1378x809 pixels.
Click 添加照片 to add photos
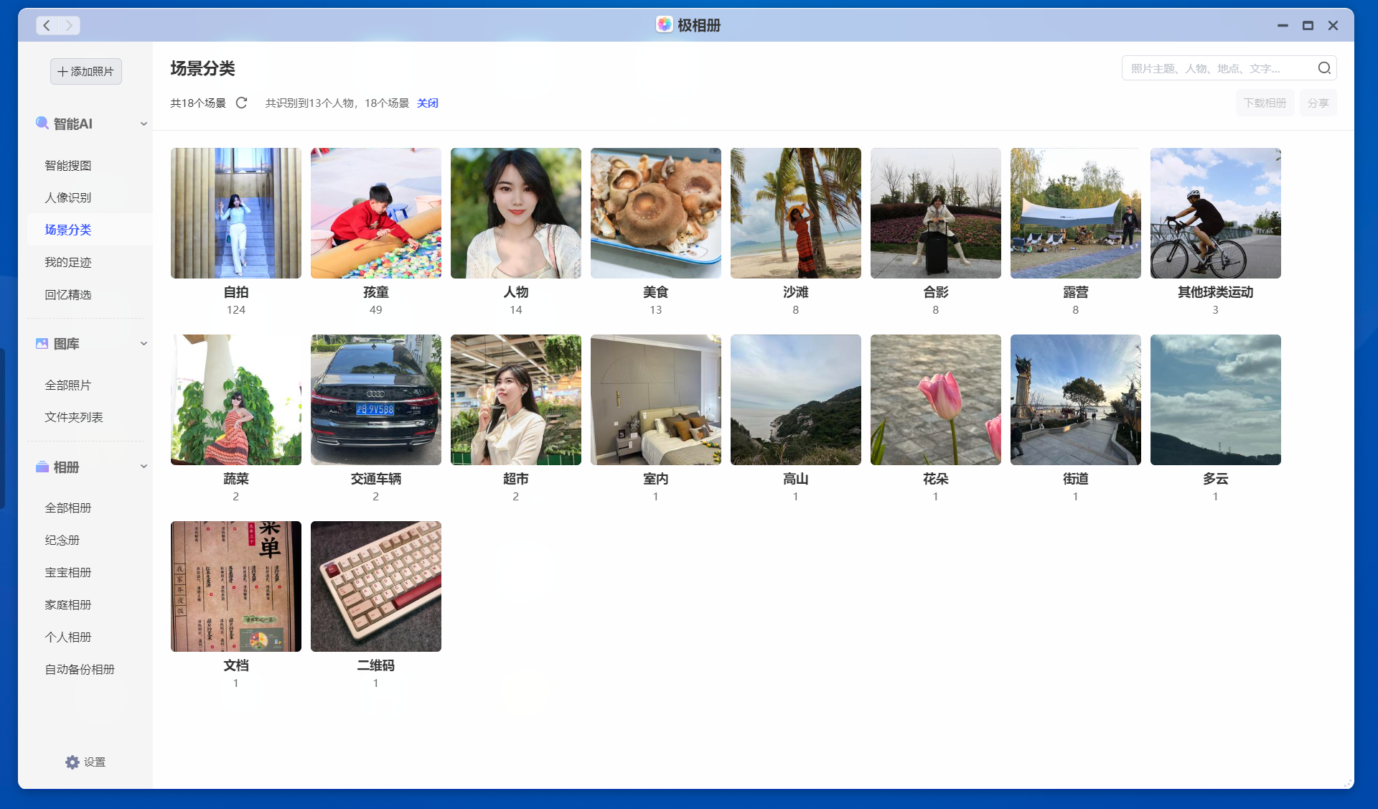85,71
